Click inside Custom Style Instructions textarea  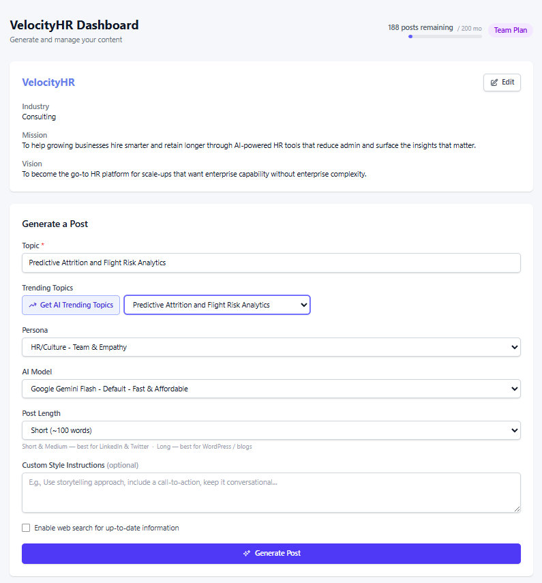271,492
